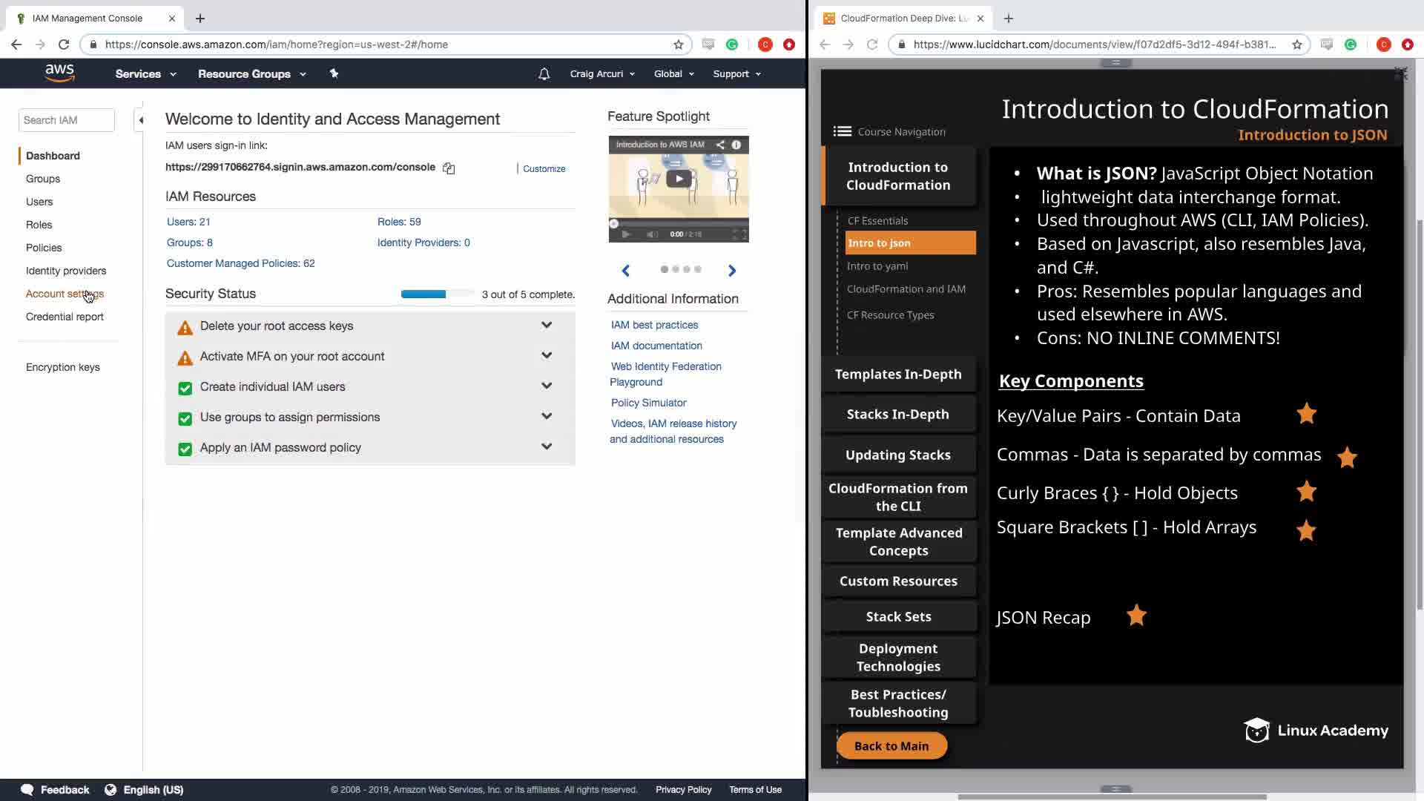Open the Services dropdown menu
The height and width of the screenshot is (801, 1424).
145,74
